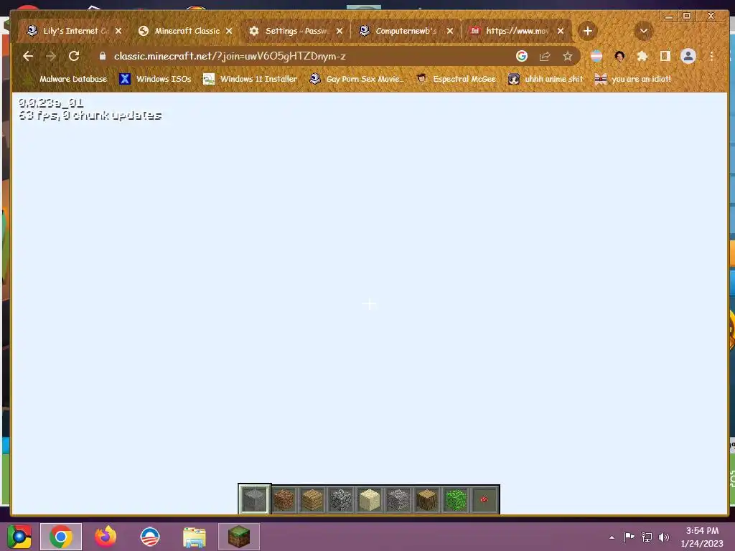Close the Computernewb's tab
Viewport: 735px width, 551px height.
450,31
